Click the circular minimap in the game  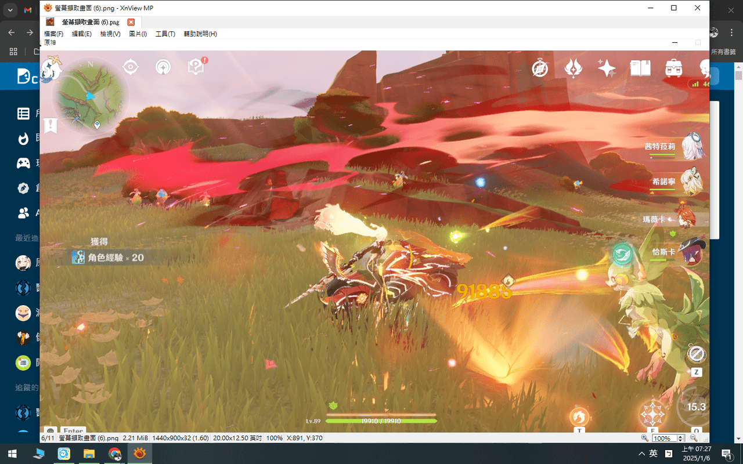pos(91,98)
